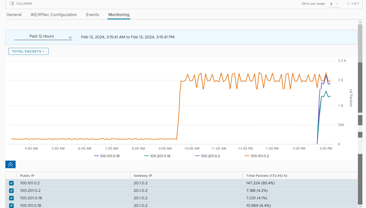This screenshot has height=208, width=366.
Task: Open the IKE/IPSec Configuration tab
Action: [x=54, y=15]
